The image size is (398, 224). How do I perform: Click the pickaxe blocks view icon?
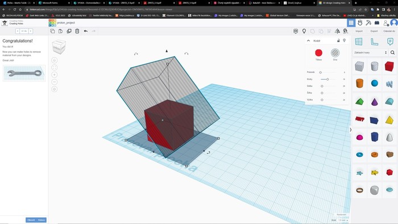tap(368, 23)
